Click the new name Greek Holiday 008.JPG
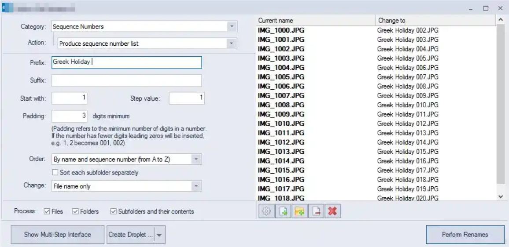This screenshot has width=509, height=247. pyautogui.click(x=408, y=86)
